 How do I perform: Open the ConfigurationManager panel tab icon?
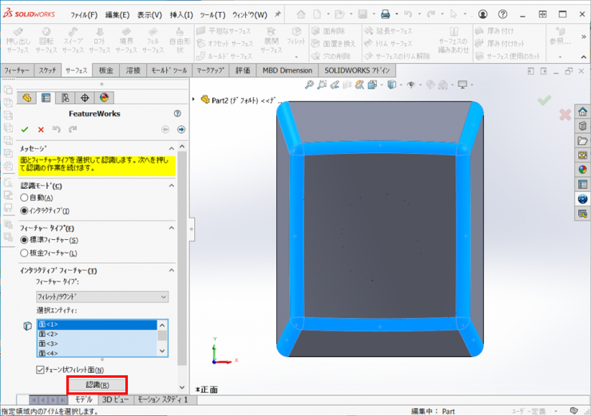tap(65, 98)
